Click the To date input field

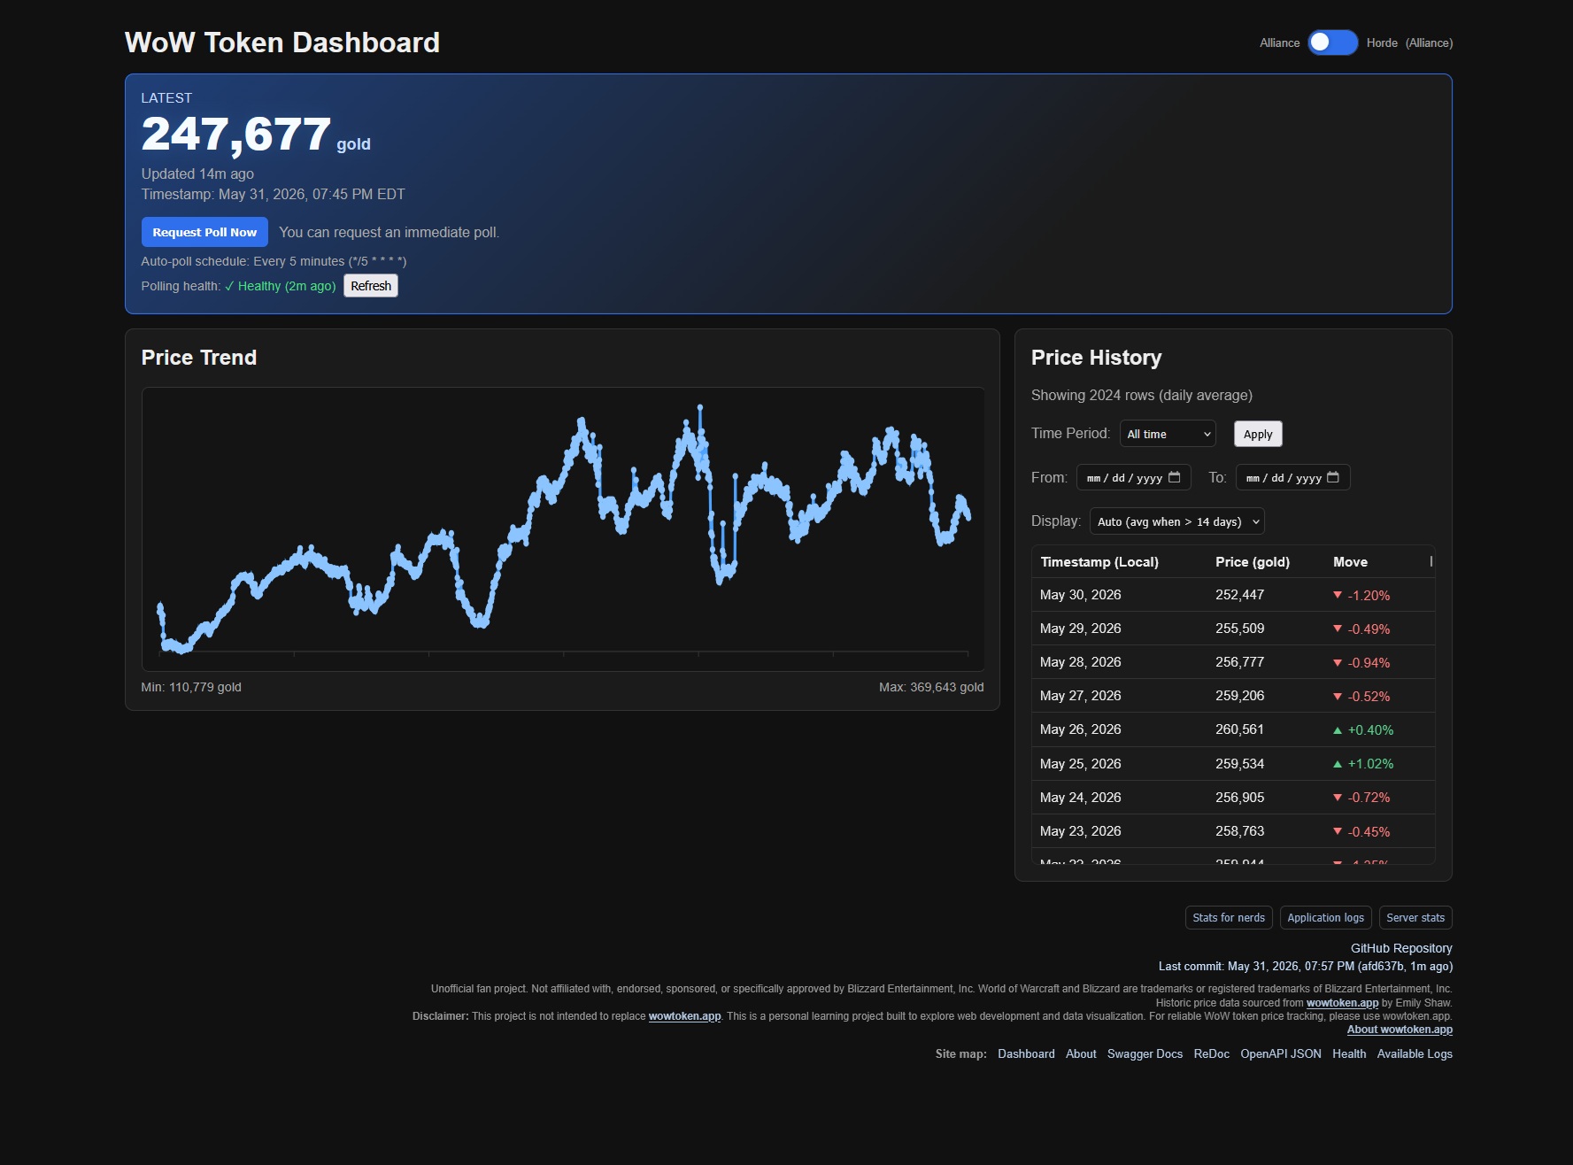pos(1292,477)
